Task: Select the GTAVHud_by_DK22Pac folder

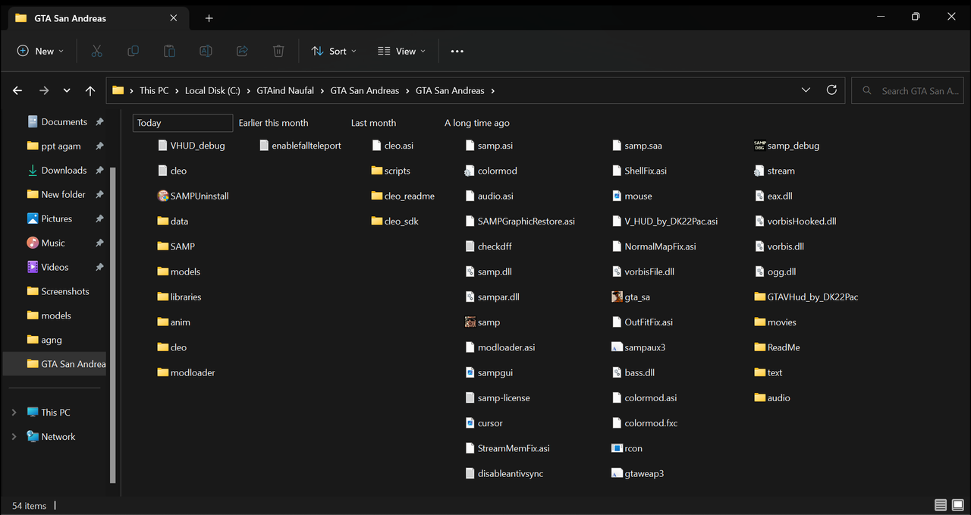Action: click(x=806, y=297)
